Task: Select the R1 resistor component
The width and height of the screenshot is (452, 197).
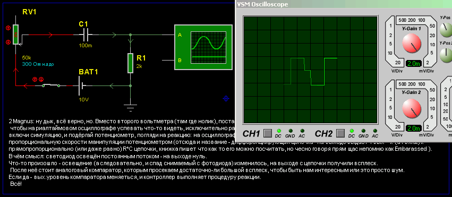Action: click(130, 63)
